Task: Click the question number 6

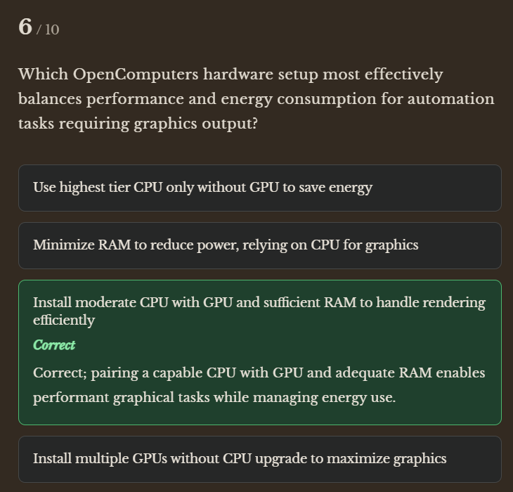Action: 25,27
